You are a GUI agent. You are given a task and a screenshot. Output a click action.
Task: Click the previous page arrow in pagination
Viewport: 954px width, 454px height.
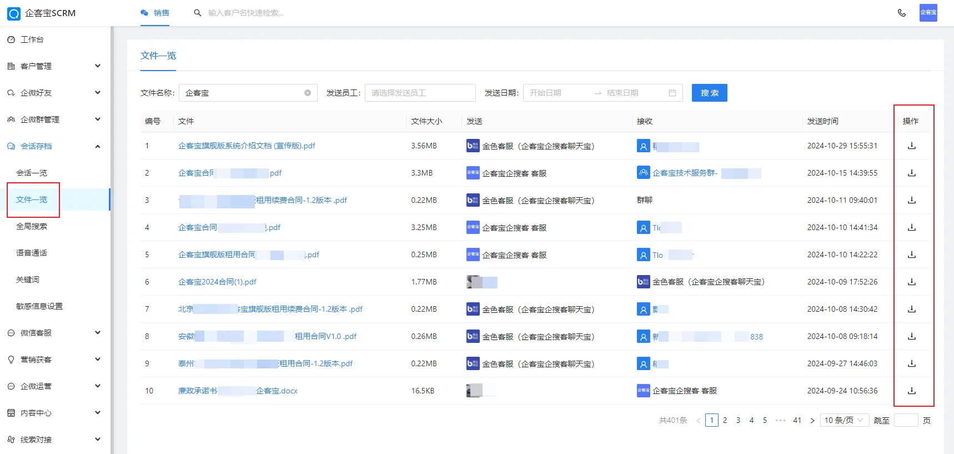click(698, 421)
